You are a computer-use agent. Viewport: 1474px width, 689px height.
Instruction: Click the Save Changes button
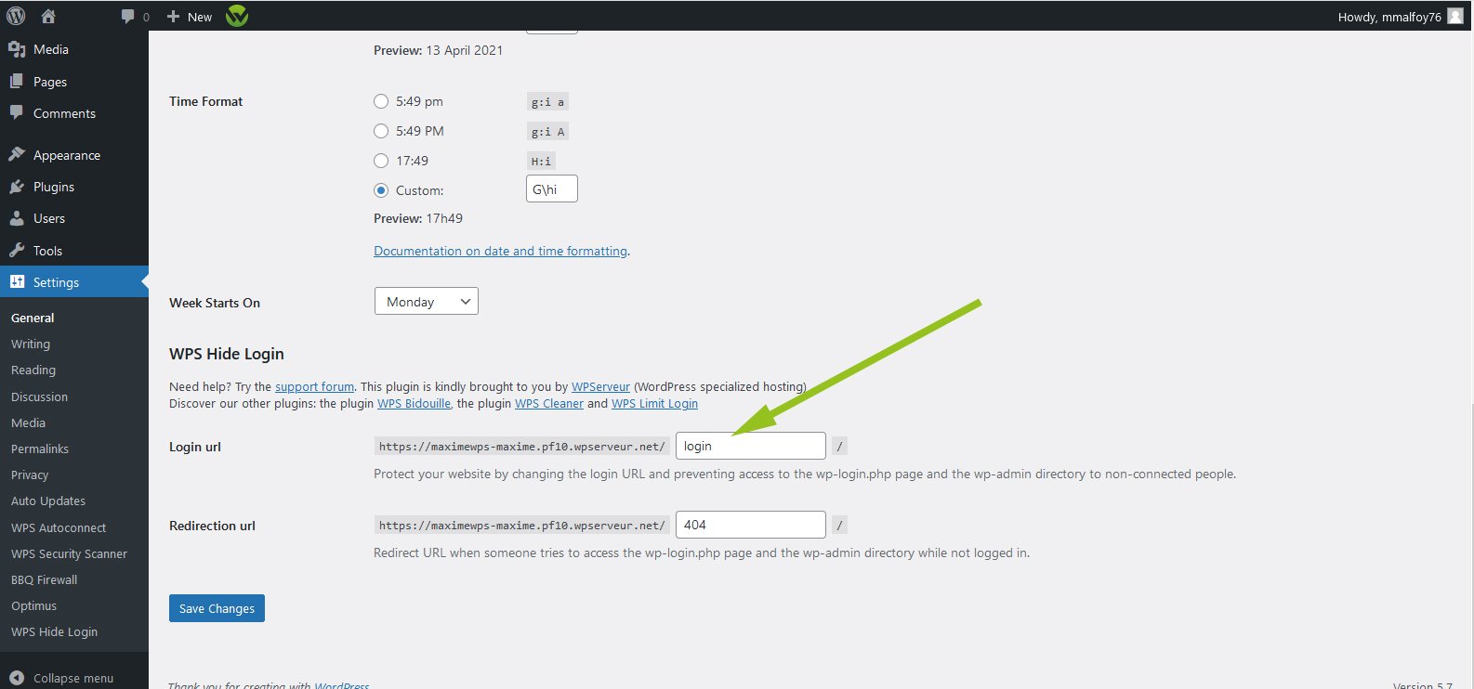(217, 608)
